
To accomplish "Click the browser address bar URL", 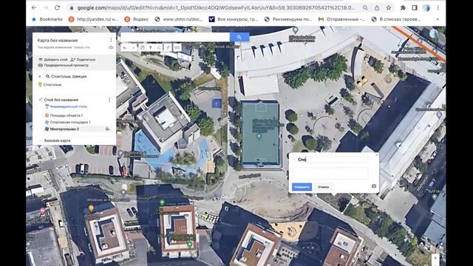I will pos(216,8).
